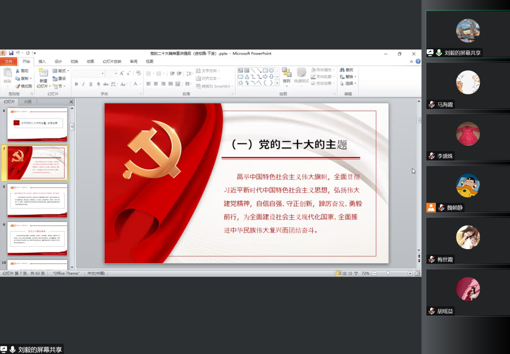Open the font name combo box

point(89,73)
